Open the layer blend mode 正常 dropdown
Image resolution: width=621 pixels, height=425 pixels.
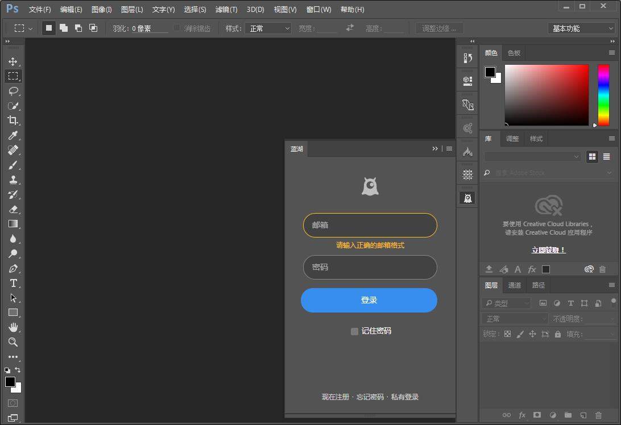coord(515,318)
